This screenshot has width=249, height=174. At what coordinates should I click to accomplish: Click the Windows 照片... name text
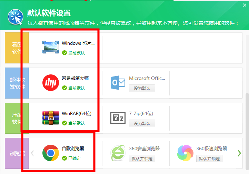click(x=78, y=43)
